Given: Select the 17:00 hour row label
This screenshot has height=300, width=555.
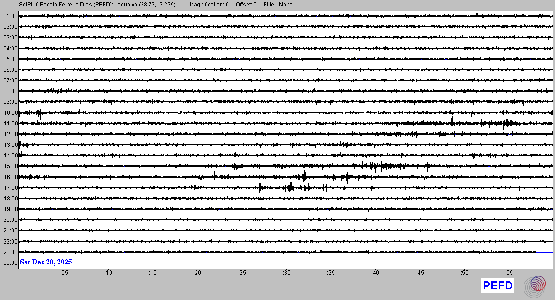Looking at the screenshot, I should 10,188.
